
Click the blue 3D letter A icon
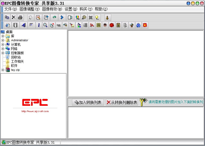coord(24,25)
